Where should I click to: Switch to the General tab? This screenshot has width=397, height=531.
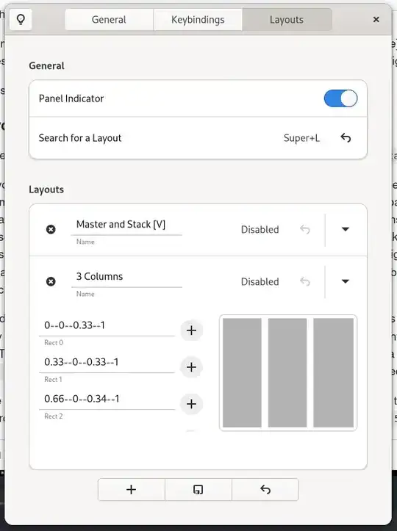click(109, 20)
